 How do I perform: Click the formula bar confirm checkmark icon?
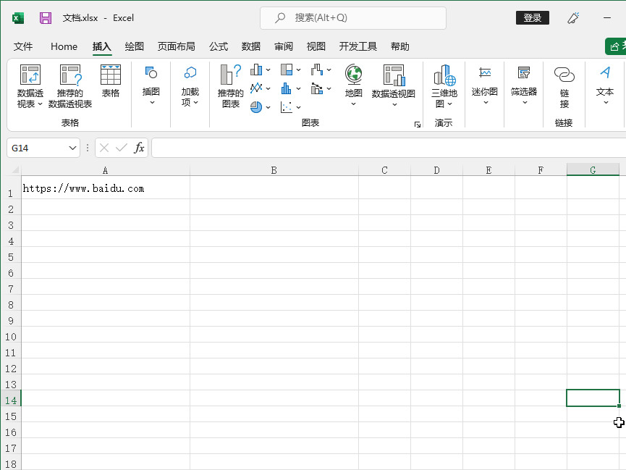click(122, 148)
